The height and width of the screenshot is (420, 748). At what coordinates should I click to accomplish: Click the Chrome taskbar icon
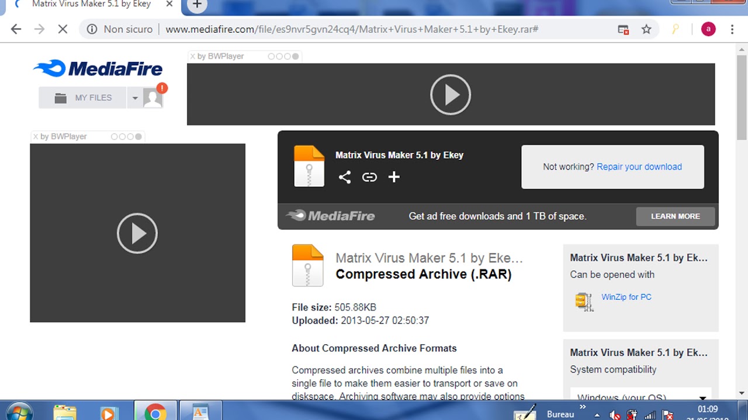click(155, 412)
